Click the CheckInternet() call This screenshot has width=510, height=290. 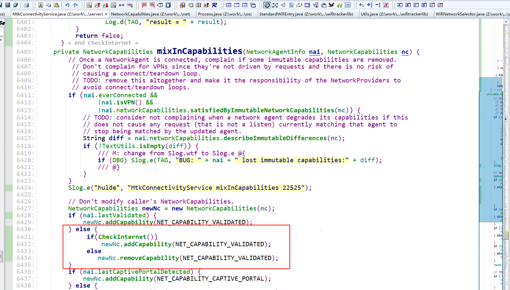point(128,237)
